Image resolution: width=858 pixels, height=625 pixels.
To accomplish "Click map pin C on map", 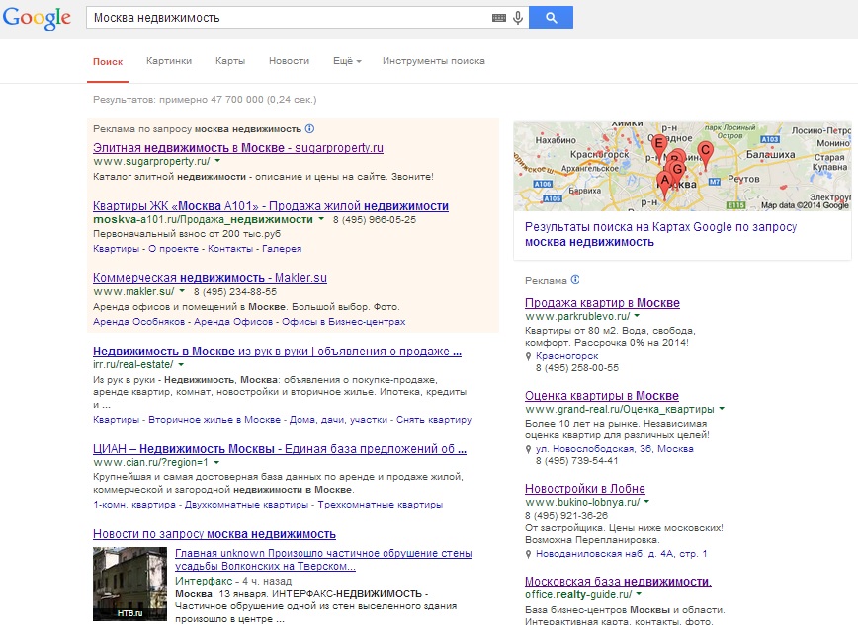I will tap(706, 153).
